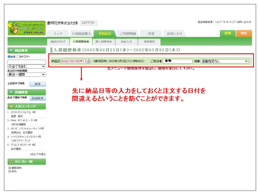This screenshot has height=194, width=259.
Task: Click the 検索 search button
Action: (x=38, y=84)
